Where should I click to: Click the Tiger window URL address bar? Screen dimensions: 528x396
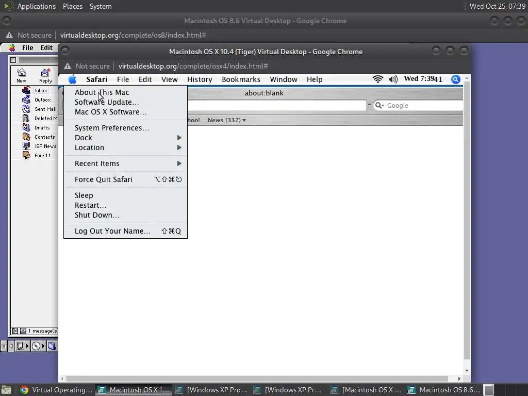click(x=193, y=66)
